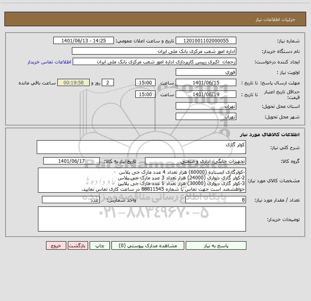The image size is (311, 301).
Task: Click the اولویت نیاز label
Action: pos(288,73)
